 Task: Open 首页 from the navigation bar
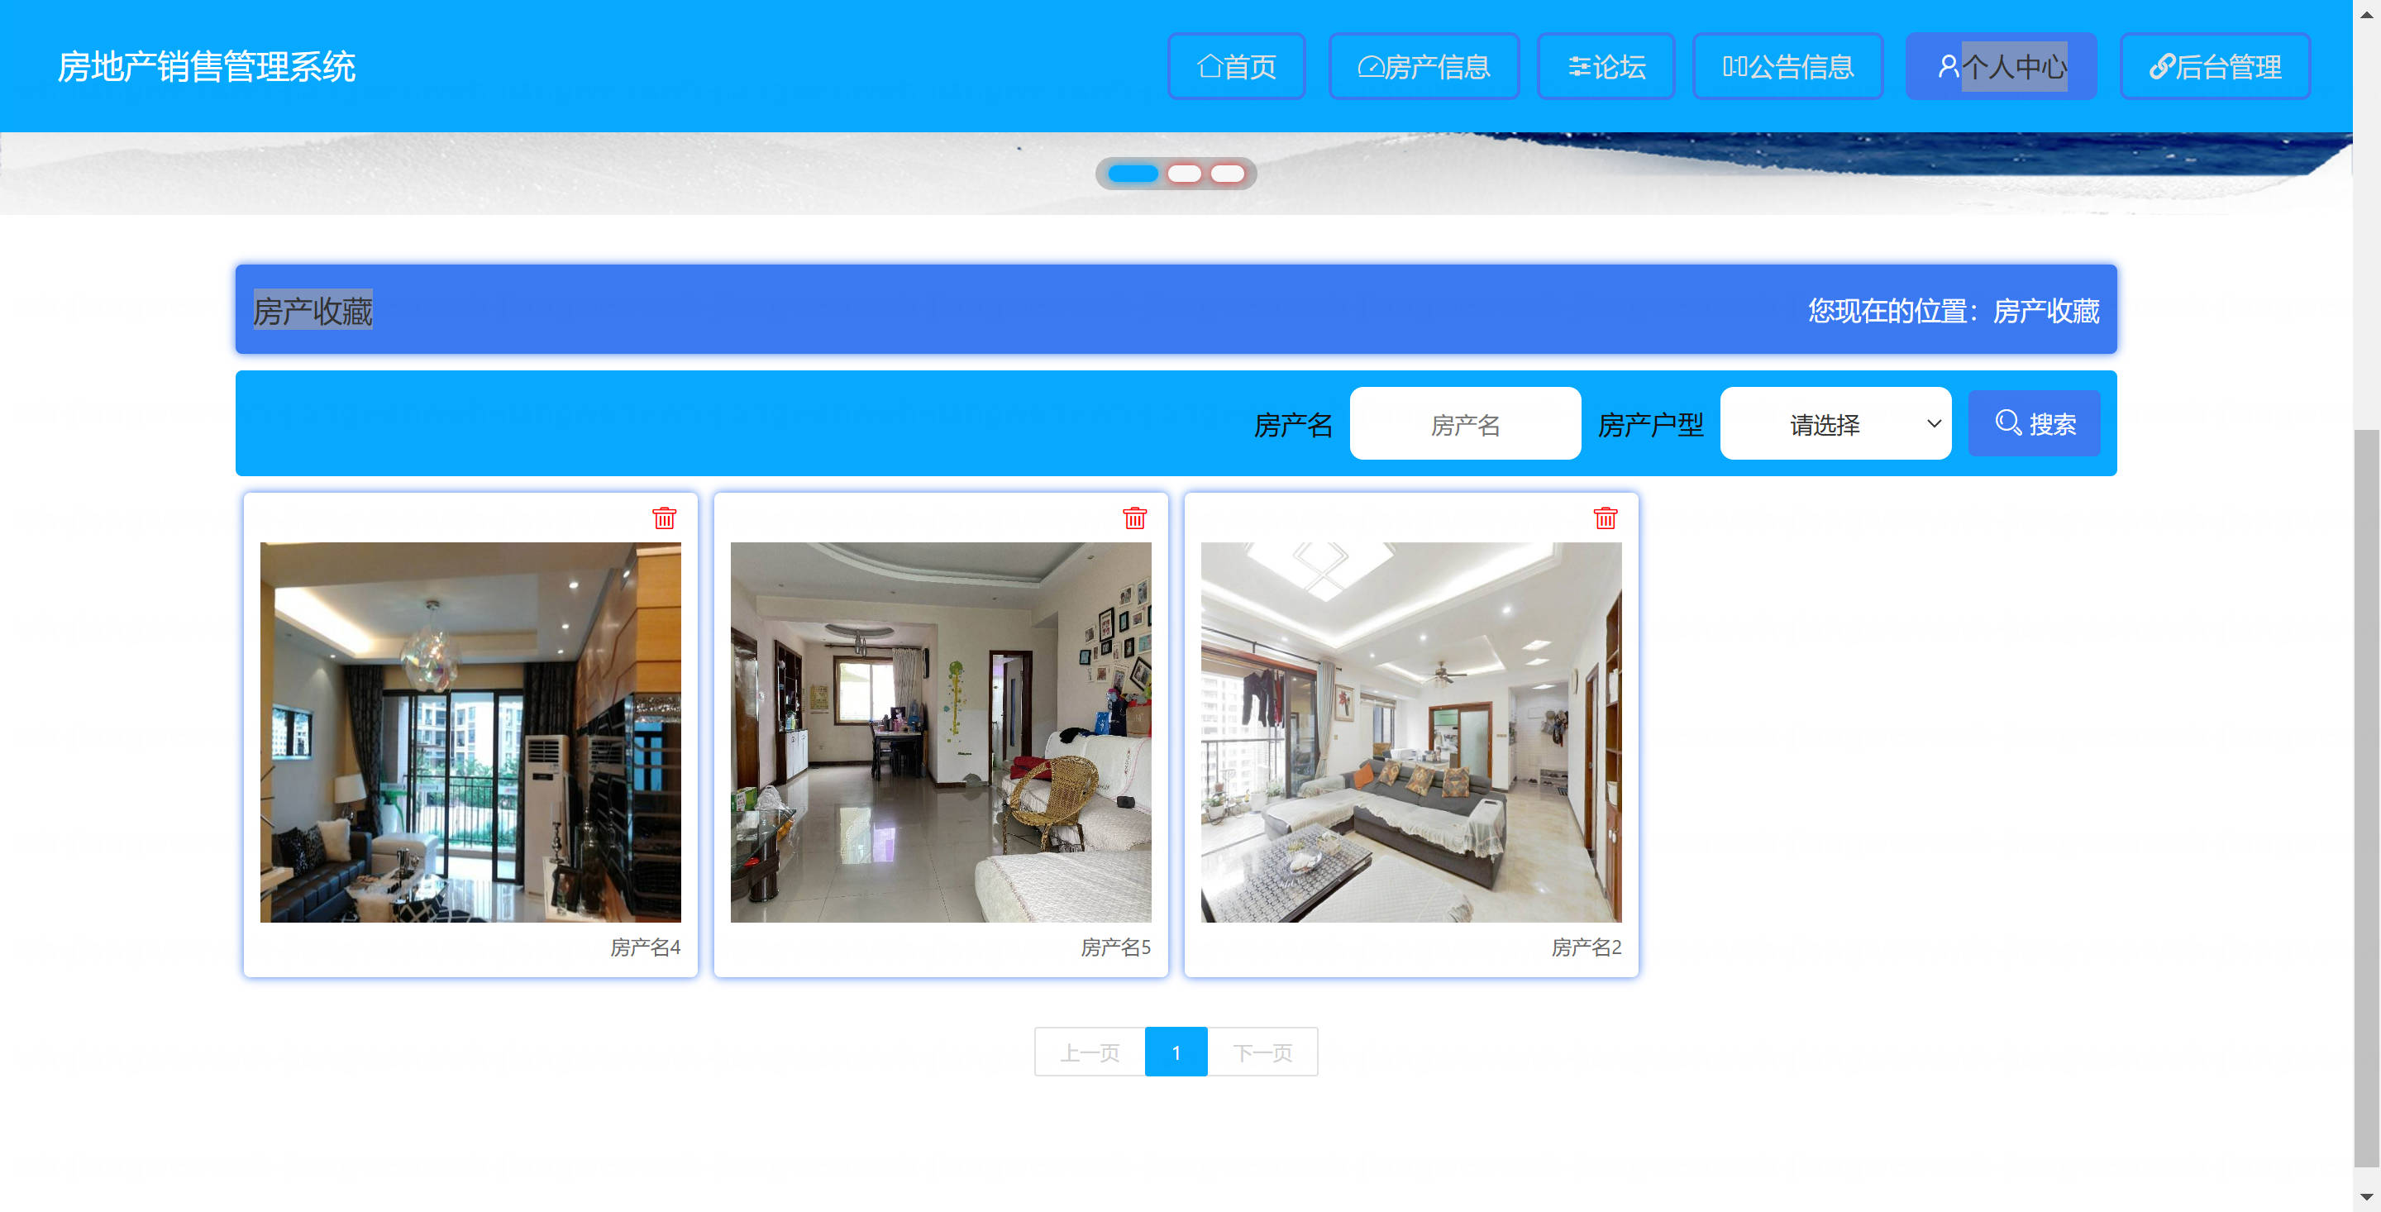coord(1236,67)
